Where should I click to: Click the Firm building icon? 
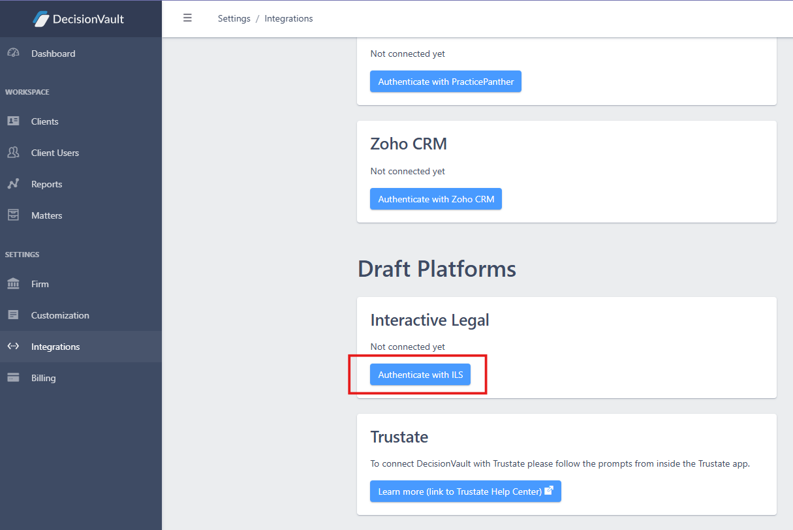tap(13, 284)
